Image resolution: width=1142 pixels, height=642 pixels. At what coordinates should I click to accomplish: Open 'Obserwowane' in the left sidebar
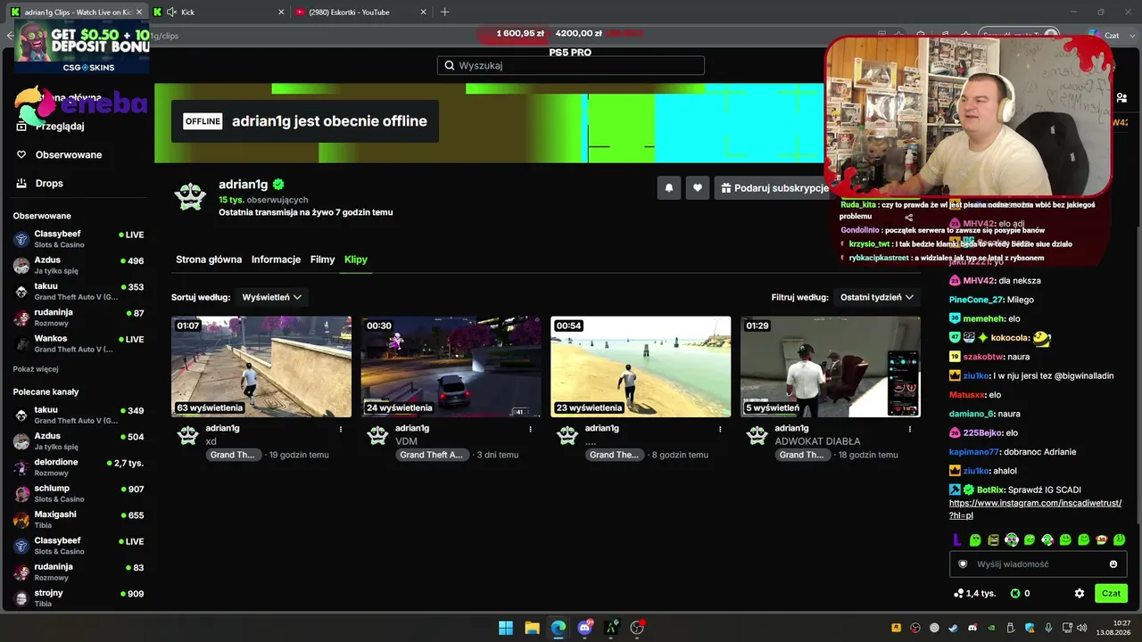pyautogui.click(x=69, y=154)
